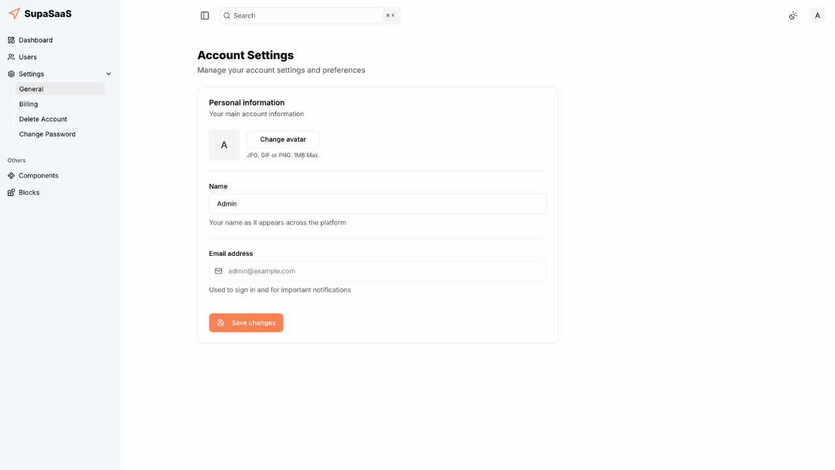Screen dimensions: 835x470
Task: Focus the Name text field
Action: pyautogui.click(x=377, y=204)
